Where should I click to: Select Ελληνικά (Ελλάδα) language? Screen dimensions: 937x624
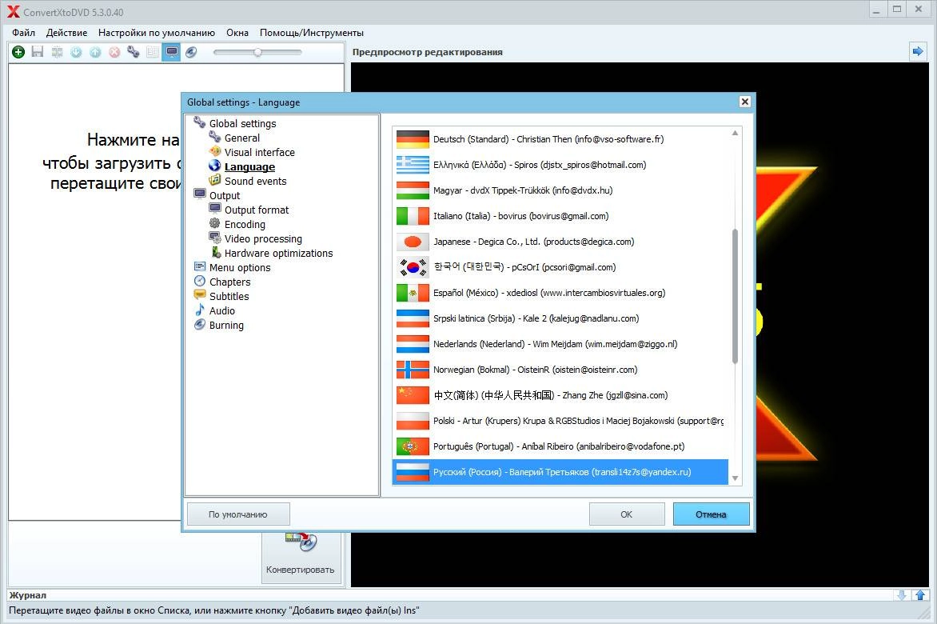pos(560,165)
